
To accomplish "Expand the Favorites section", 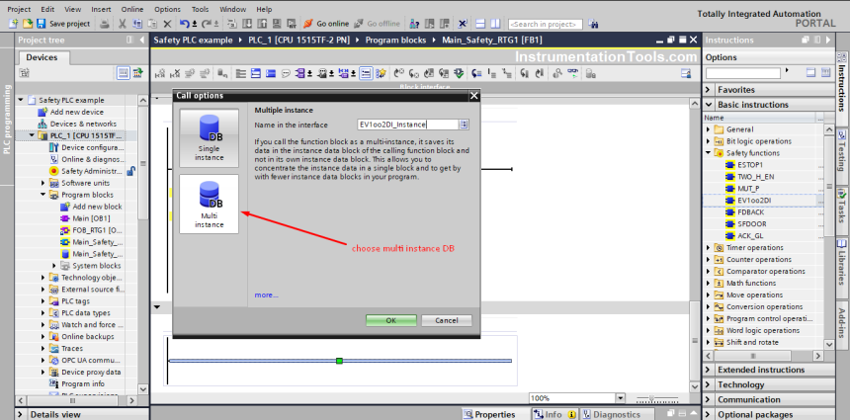I will pos(709,89).
